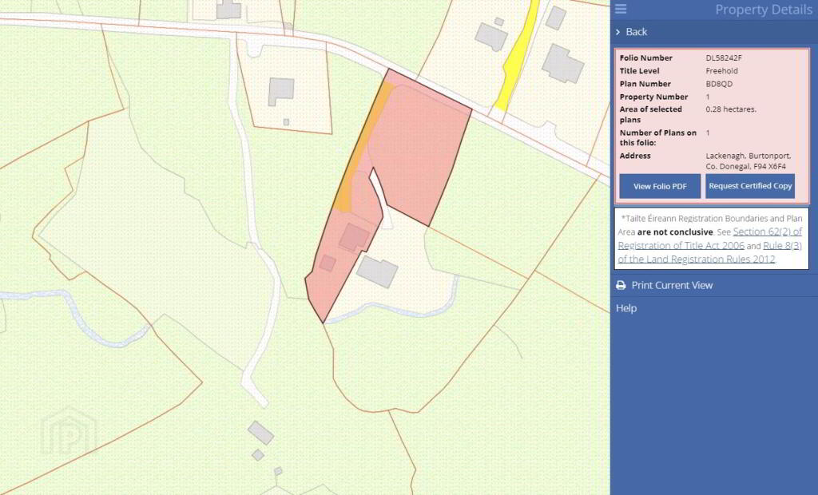Open Section 62(2) Registration of Title Act link
818x495 pixels.
coord(710,239)
